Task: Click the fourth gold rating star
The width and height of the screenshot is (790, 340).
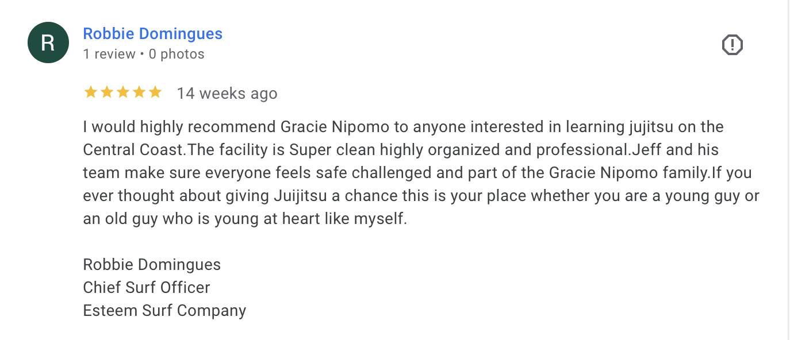Action: click(139, 92)
